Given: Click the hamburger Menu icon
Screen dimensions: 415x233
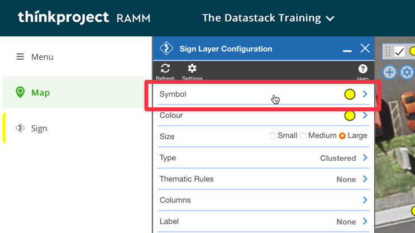Looking at the screenshot, I should [20, 56].
